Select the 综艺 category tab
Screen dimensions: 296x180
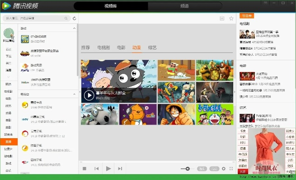(x=152, y=47)
